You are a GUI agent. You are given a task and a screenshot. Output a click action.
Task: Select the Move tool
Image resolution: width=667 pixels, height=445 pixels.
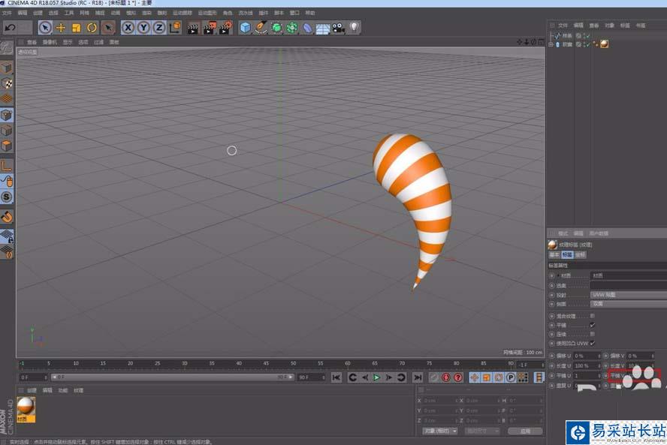click(61, 28)
